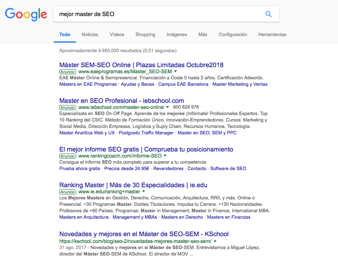Click the Anuncio badge beside rankingcoach.com

pyautogui.click(x=68, y=156)
